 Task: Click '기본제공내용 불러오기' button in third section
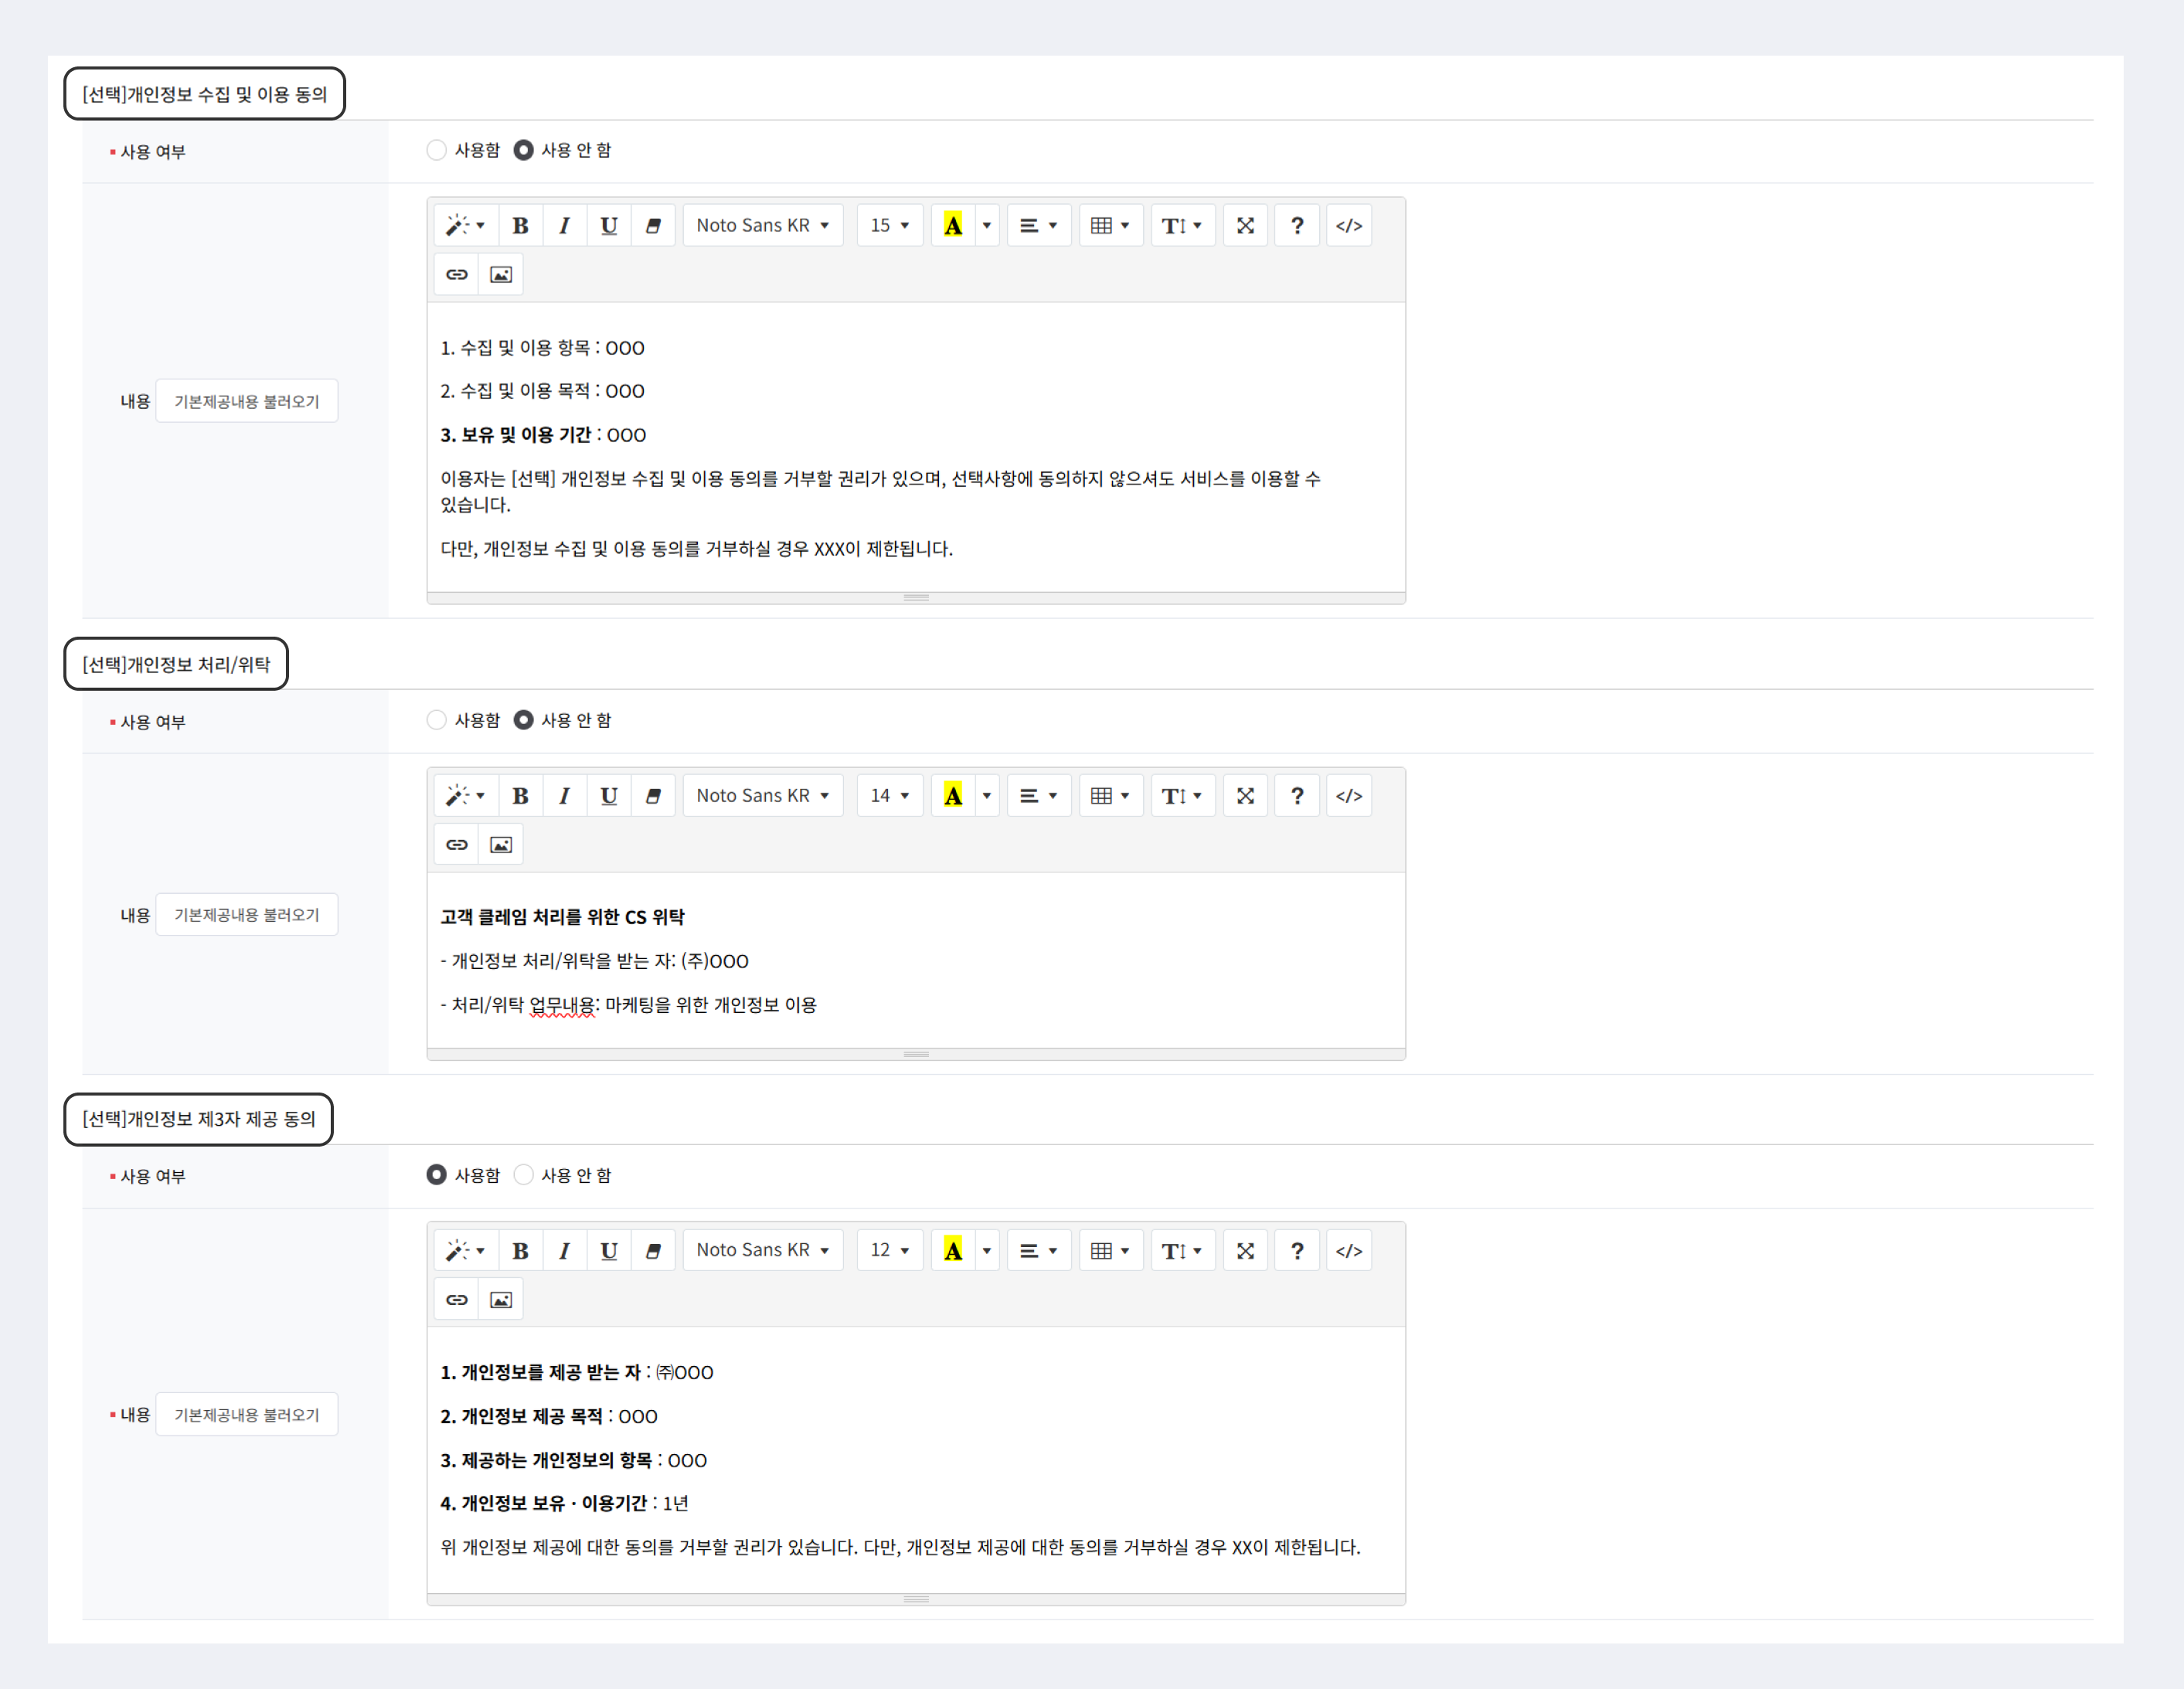click(x=246, y=1415)
